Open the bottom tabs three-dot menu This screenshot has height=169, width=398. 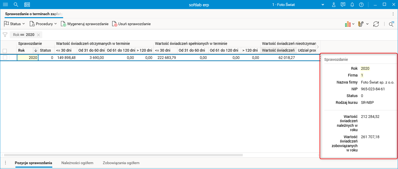(5, 163)
